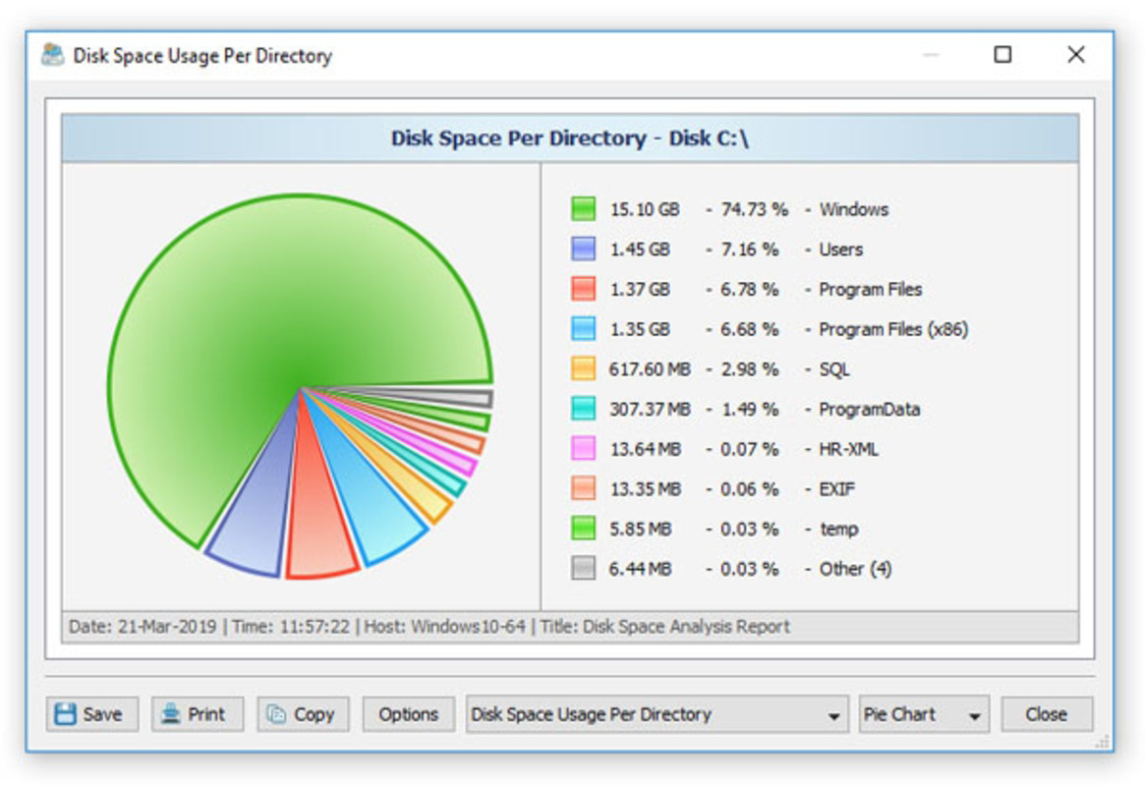Close the window using title bar X
The width and height of the screenshot is (1145, 786).
pos(1075,55)
